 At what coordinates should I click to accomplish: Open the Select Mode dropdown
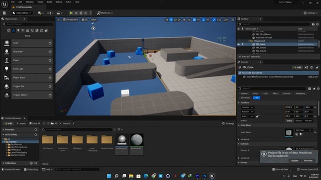pyautogui.click(x=22, y=13)
